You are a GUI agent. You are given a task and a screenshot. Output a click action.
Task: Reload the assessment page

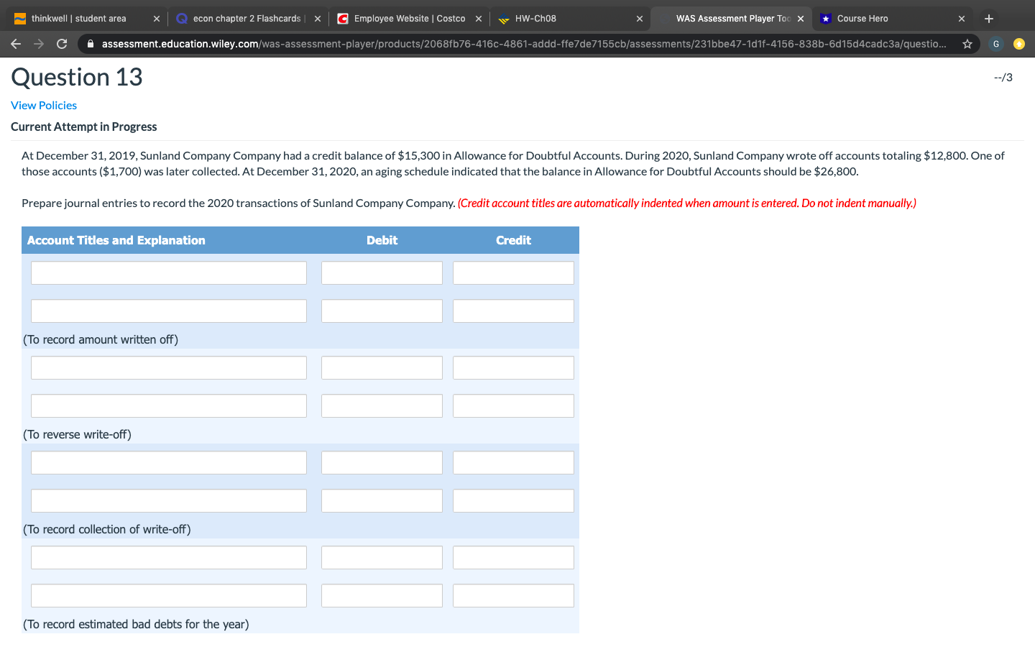pyautogui.click(x=62, y=44)
